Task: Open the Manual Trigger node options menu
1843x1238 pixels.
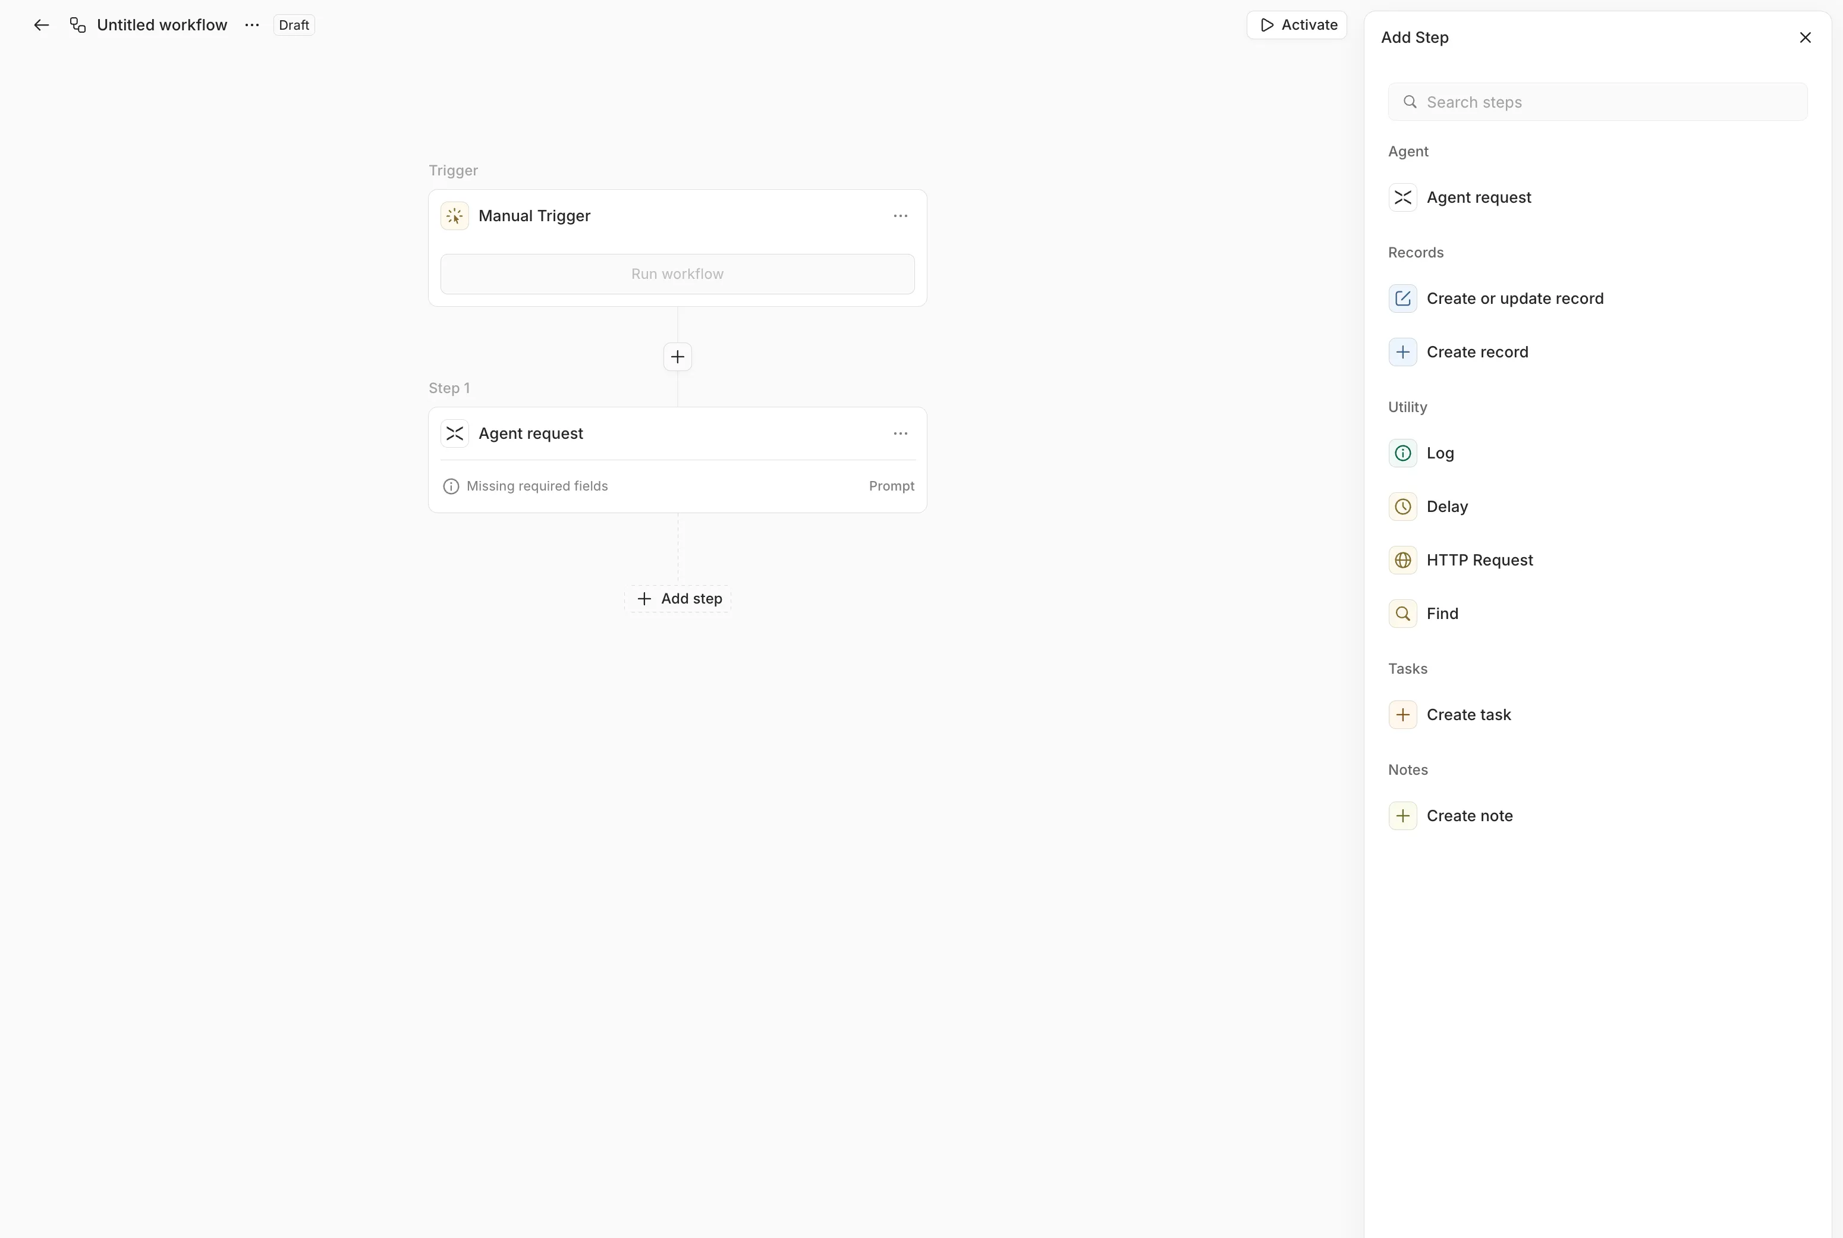Action: click(901, 215)
